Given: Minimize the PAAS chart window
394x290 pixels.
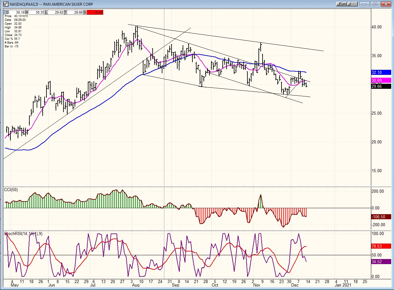Looking at the screenshot, I should (366, 4).
